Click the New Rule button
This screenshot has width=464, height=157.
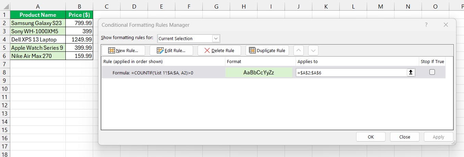[x=123, y=50]
